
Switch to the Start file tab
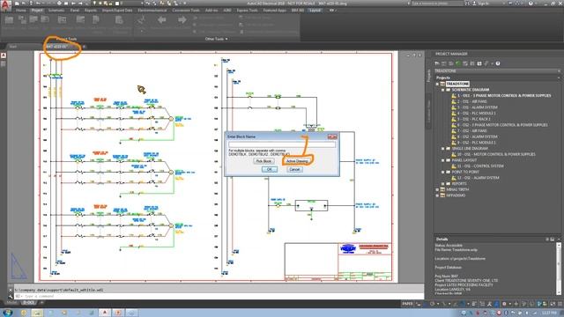point(13,47)
